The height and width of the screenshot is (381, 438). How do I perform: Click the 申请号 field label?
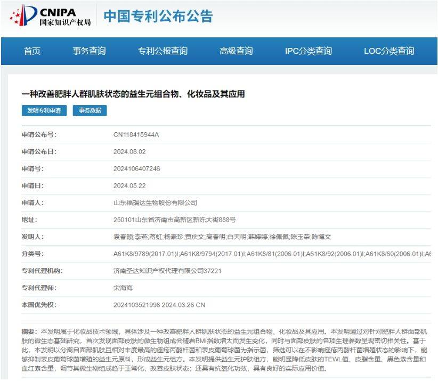33,169
